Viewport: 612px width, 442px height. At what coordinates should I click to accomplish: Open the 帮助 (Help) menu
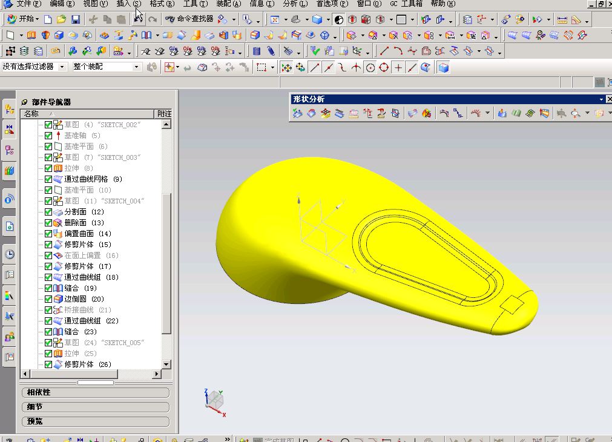tap(443, 4)
